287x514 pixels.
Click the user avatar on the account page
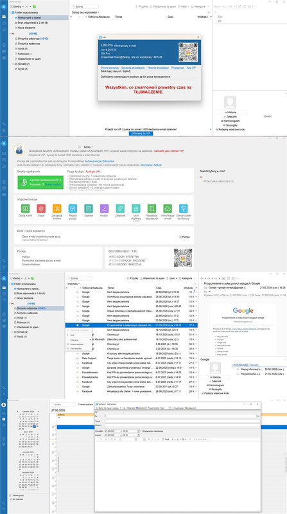20,149
